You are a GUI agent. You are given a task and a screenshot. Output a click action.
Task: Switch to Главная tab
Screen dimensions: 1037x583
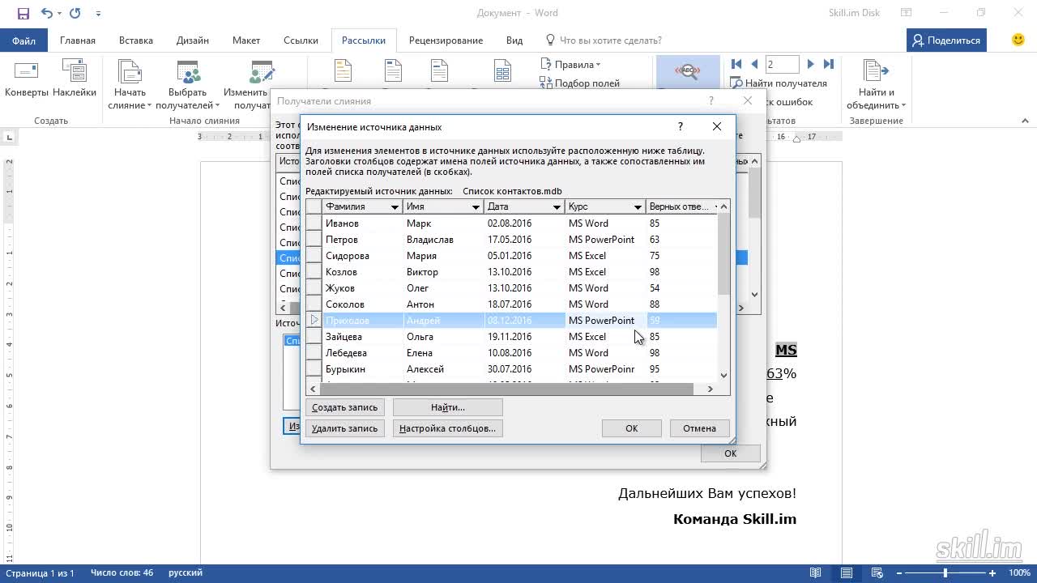tap(78, 40)
